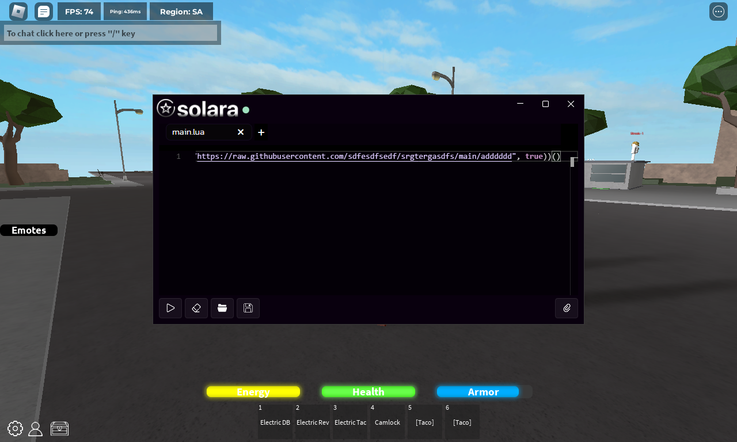Clear the editor with the eraser button
The width and height of the screenshot is (737, 442).
click(x=196, y=308)
